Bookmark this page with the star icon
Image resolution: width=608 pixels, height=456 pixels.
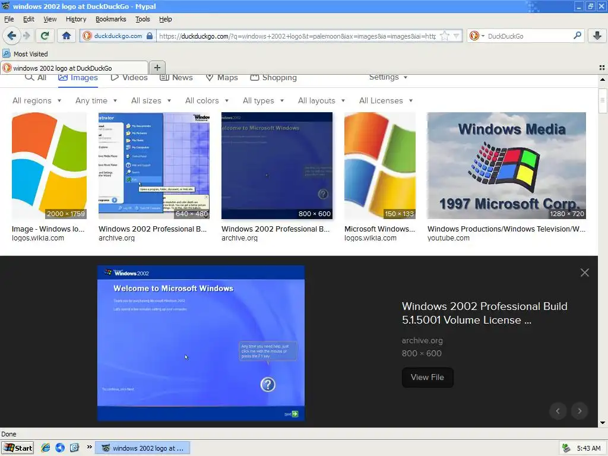(444, 36)
